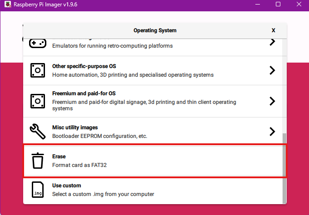The width and height of the screenshot is (309, 215).
Task: Select emulators for retro-computing platforms text
Action: [x=112, y=46]
